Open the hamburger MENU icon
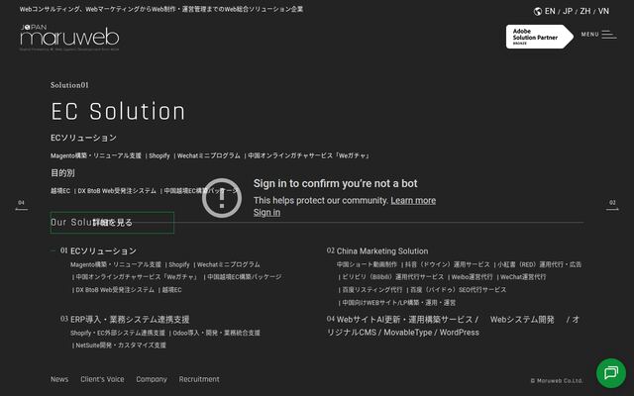This screenshot has width=634, height=396. (x=608, y=35)
